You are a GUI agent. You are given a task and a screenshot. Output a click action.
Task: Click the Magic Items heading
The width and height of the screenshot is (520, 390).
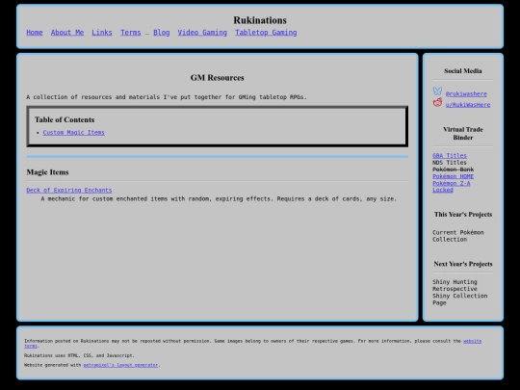pyautogui.click(x=47, y=172)
